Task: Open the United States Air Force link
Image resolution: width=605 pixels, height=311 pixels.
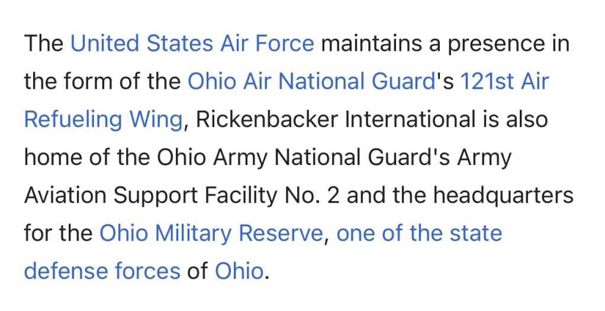Action: [192, 44]
